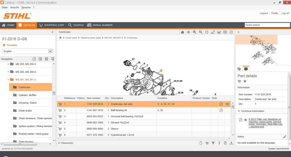The width and height of the screenshot is (291, 157).
Task: Open the Ansicht menu
Action: coord(14,7)
